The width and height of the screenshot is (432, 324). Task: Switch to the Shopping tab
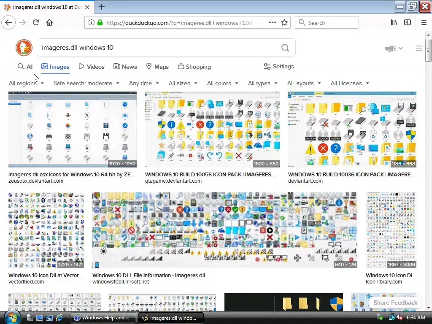[x=194, y=67]
